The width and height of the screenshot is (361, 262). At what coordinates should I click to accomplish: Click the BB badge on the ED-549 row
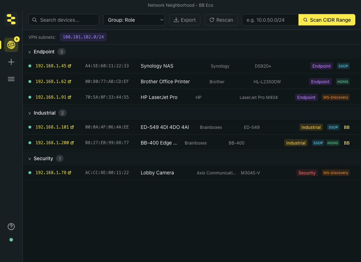pyautogui.click(x=347, y=127)
